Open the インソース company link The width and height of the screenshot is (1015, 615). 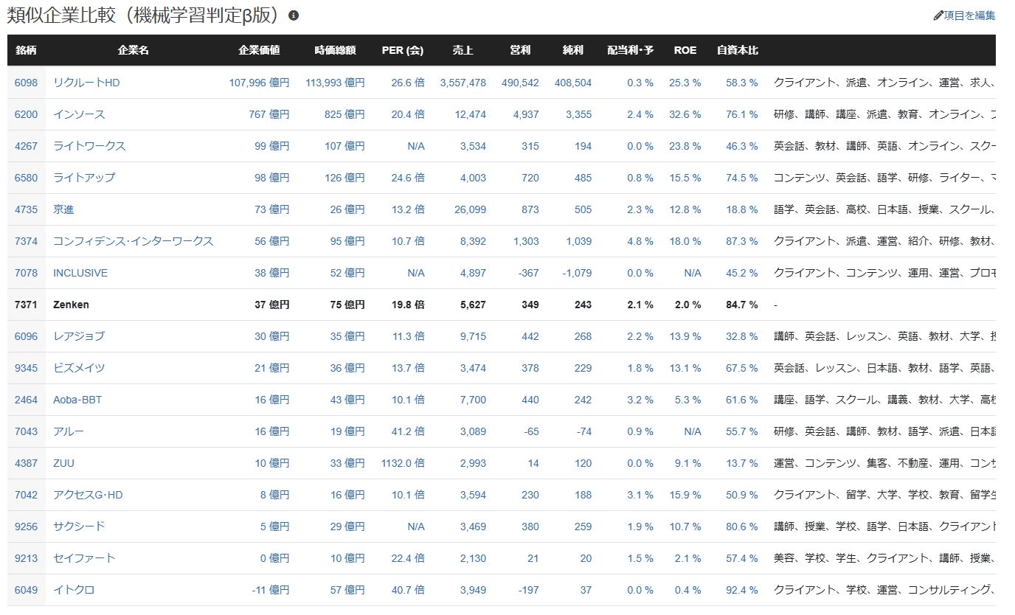click(79, 114)
